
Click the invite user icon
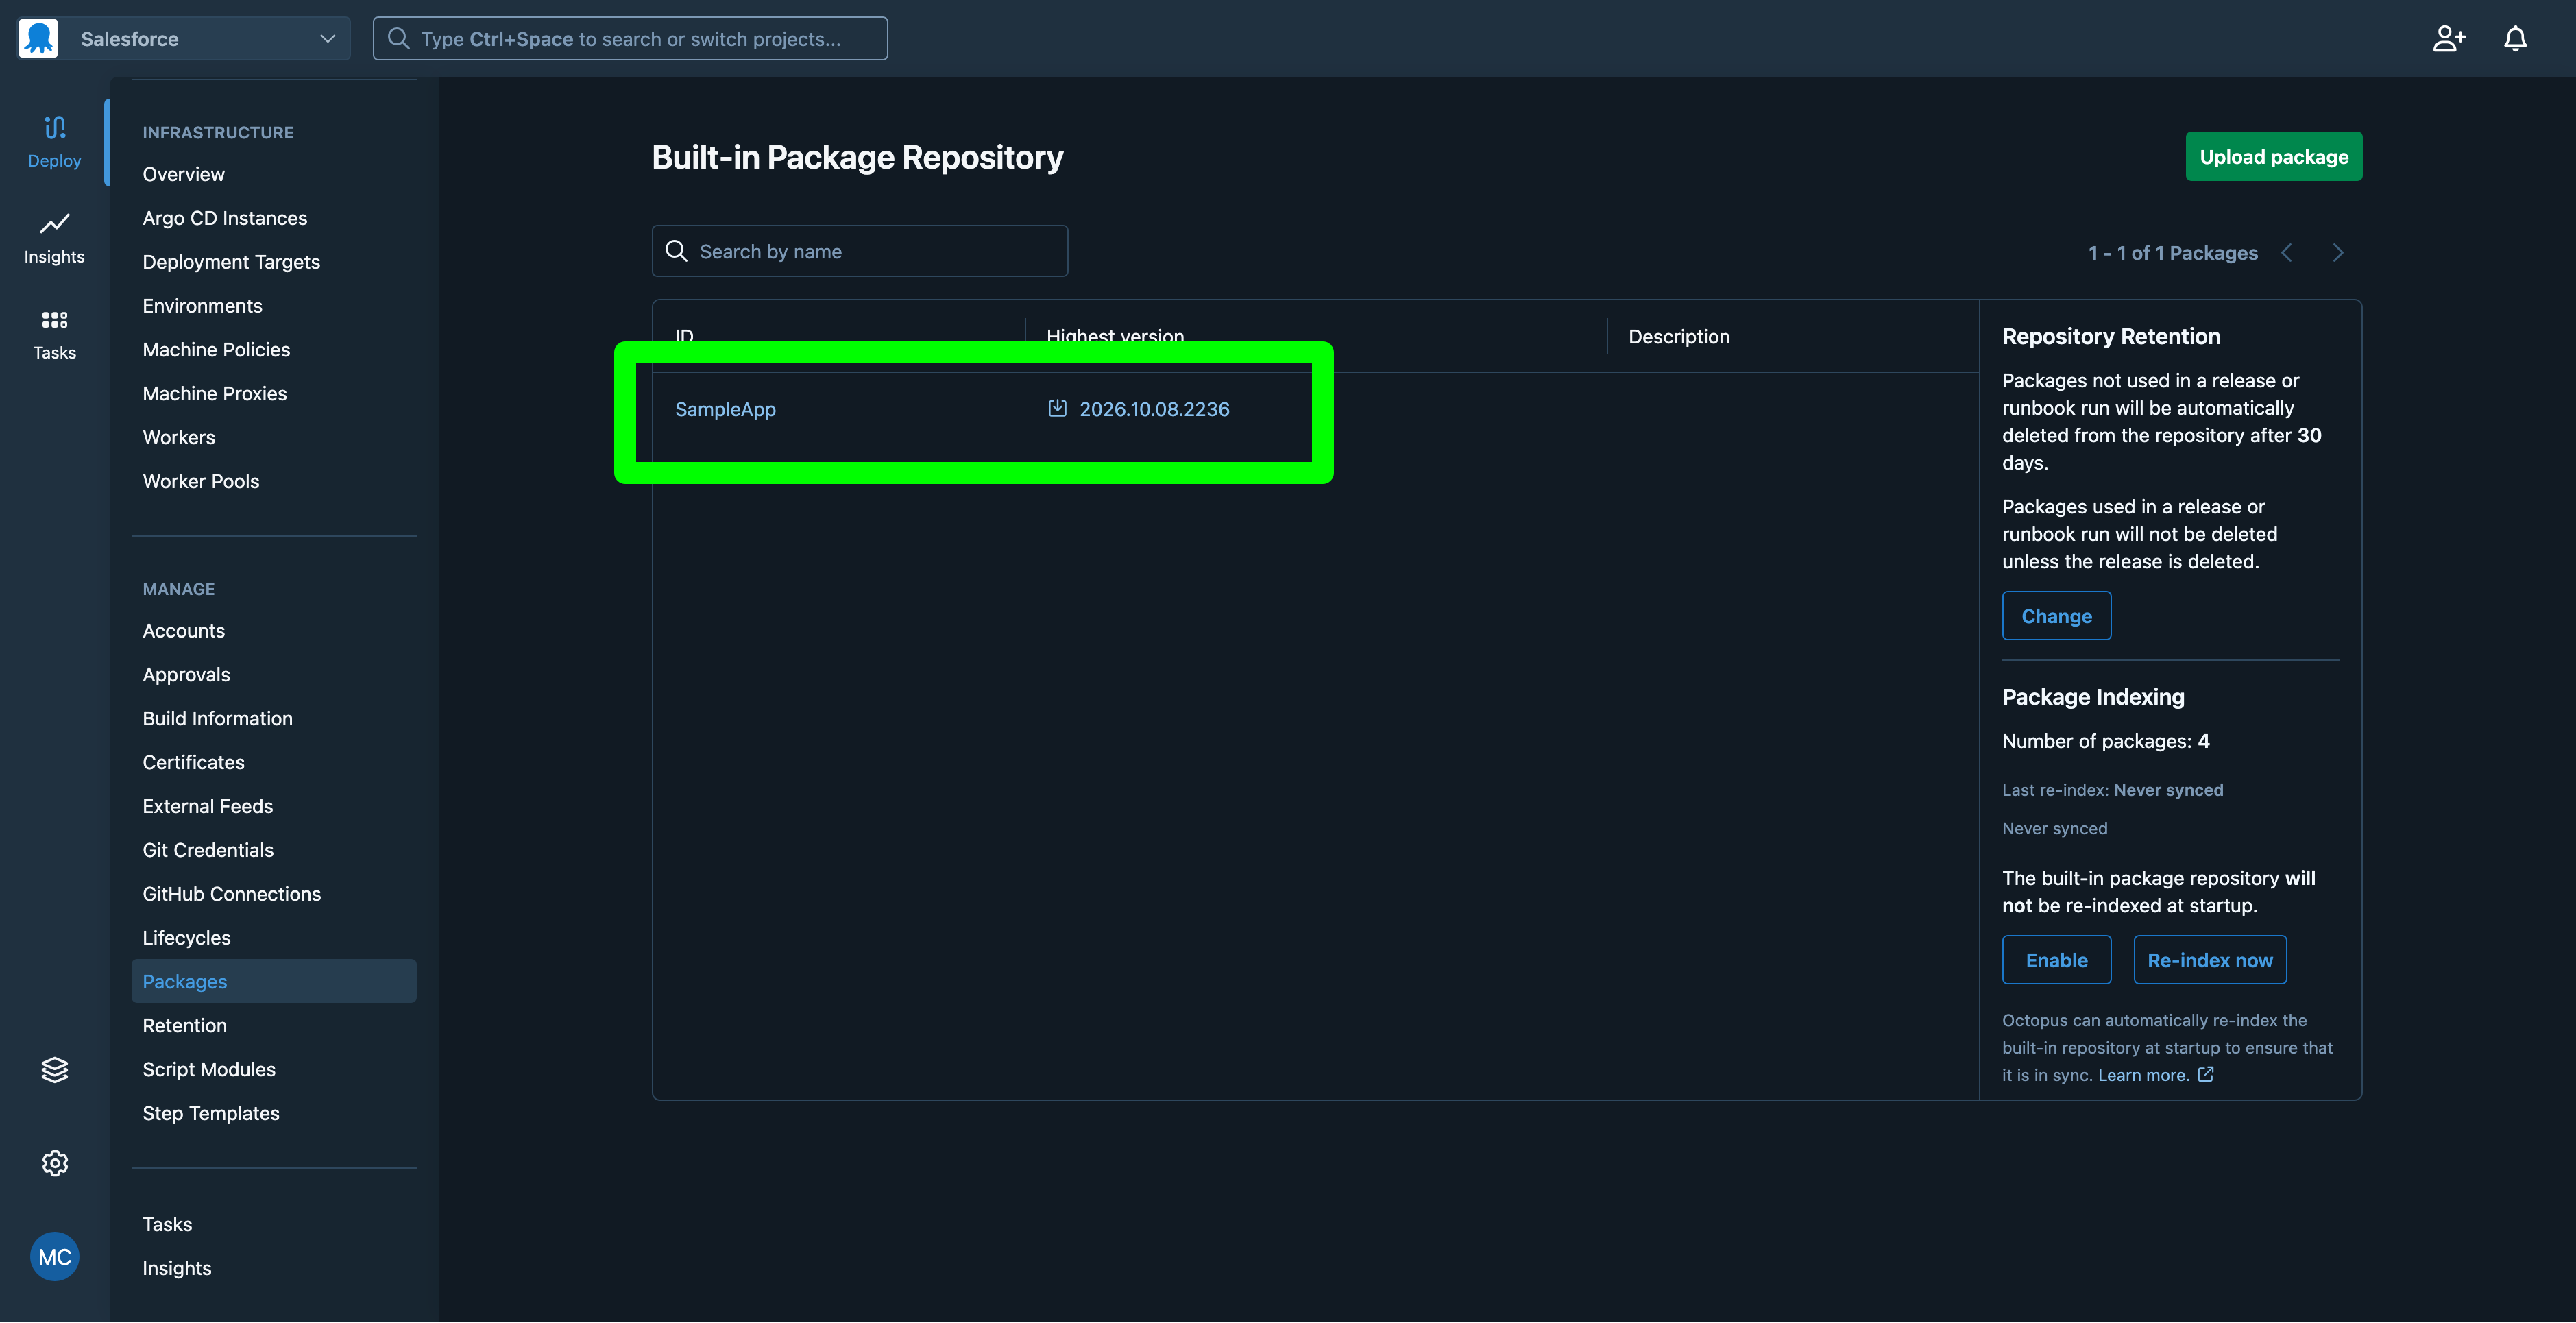pos(2449,38)
